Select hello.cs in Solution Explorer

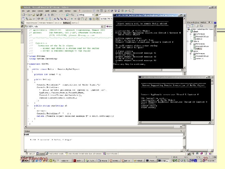tap(199, 49)
